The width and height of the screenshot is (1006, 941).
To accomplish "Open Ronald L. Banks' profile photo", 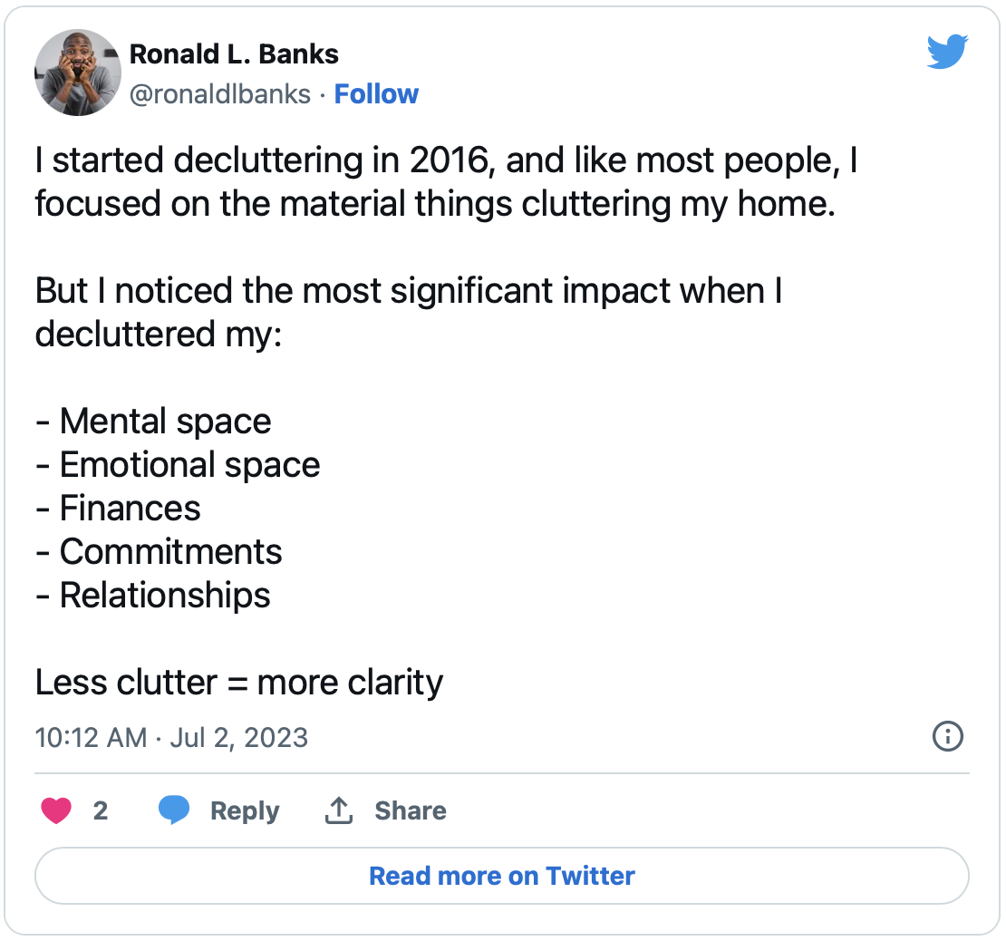I will 78,73.
